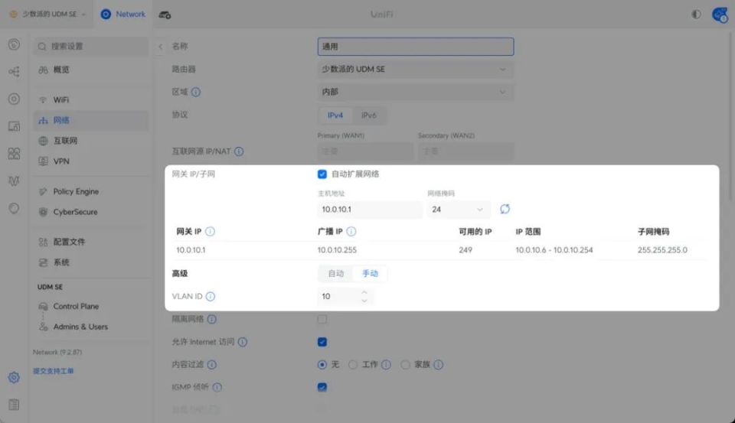This screenshot has width=735, height=423.
Task: Open 互联网 settings menu item
Action: (91, 141)
